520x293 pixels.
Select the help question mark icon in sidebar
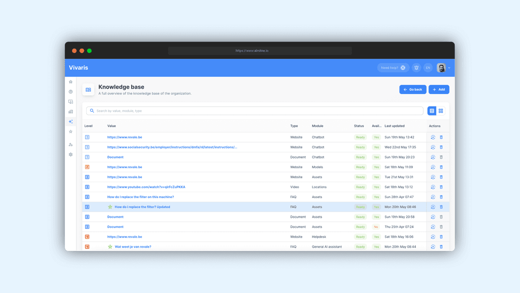coord(70,92)
